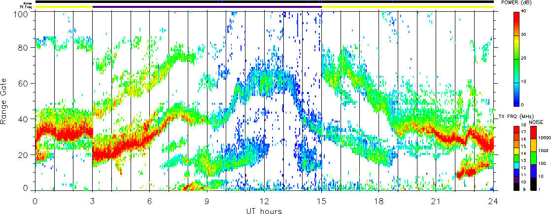
Task: Click the 'POWER (dB)' colorbar title
Action: (516, 2)
